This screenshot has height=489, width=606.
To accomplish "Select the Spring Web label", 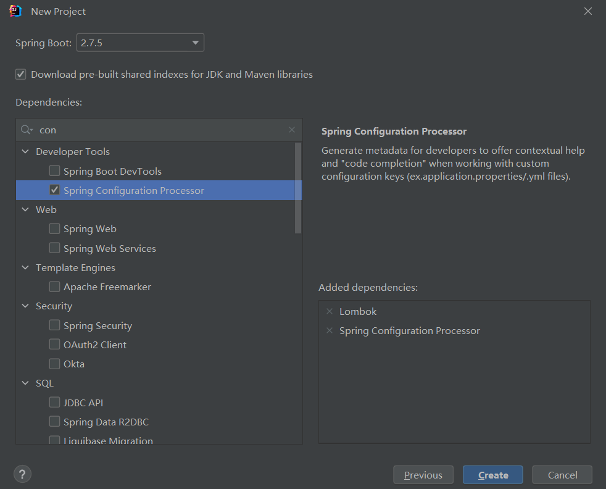I will click(x=90, y=229).
